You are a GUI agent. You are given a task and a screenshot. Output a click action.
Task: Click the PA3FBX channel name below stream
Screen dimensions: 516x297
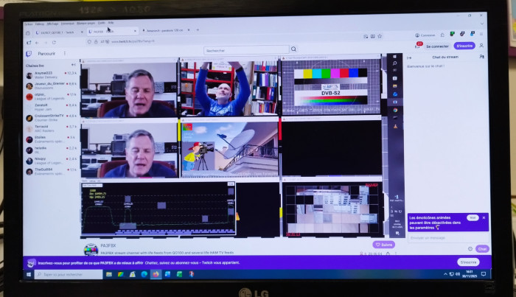point(108,245)
